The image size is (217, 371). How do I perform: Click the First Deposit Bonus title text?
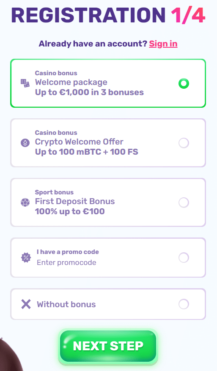(75, 202)
